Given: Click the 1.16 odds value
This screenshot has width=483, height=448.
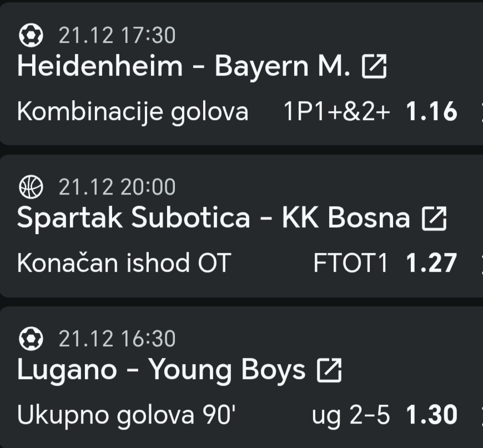Looking at the screenshot, I should pyautogui.click(x=431, y=112).
